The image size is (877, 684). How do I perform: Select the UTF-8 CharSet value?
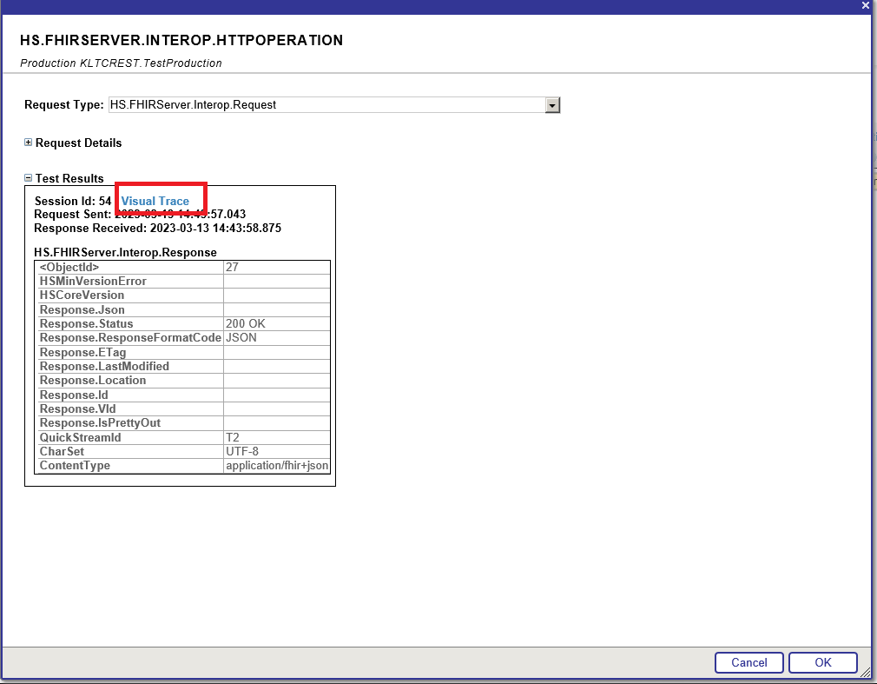tap(242, 451)
